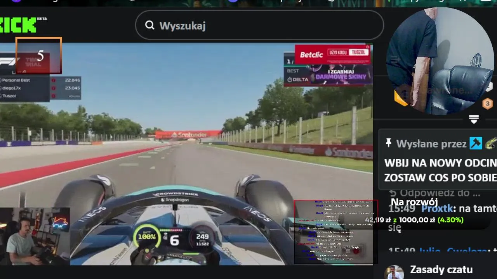Click the avatar next to Zasady czatu
Viewport: 497px width, 279px height.
[394, 272]
